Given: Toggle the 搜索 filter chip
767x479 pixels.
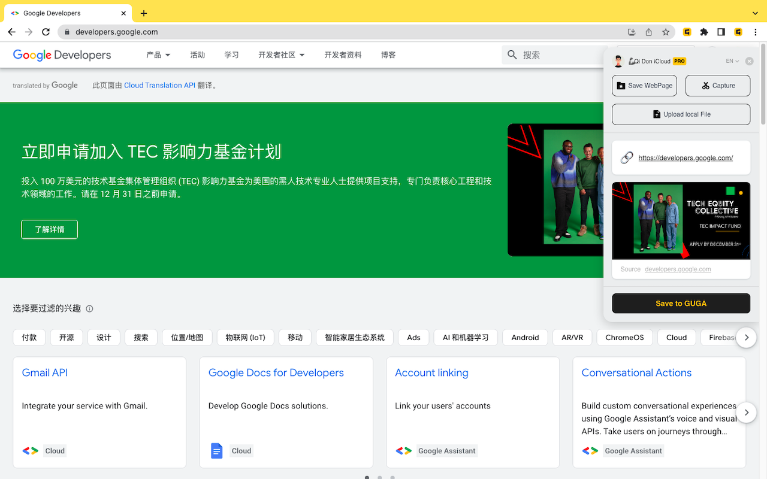Looking at the screenshot, I should click(141, 338).
